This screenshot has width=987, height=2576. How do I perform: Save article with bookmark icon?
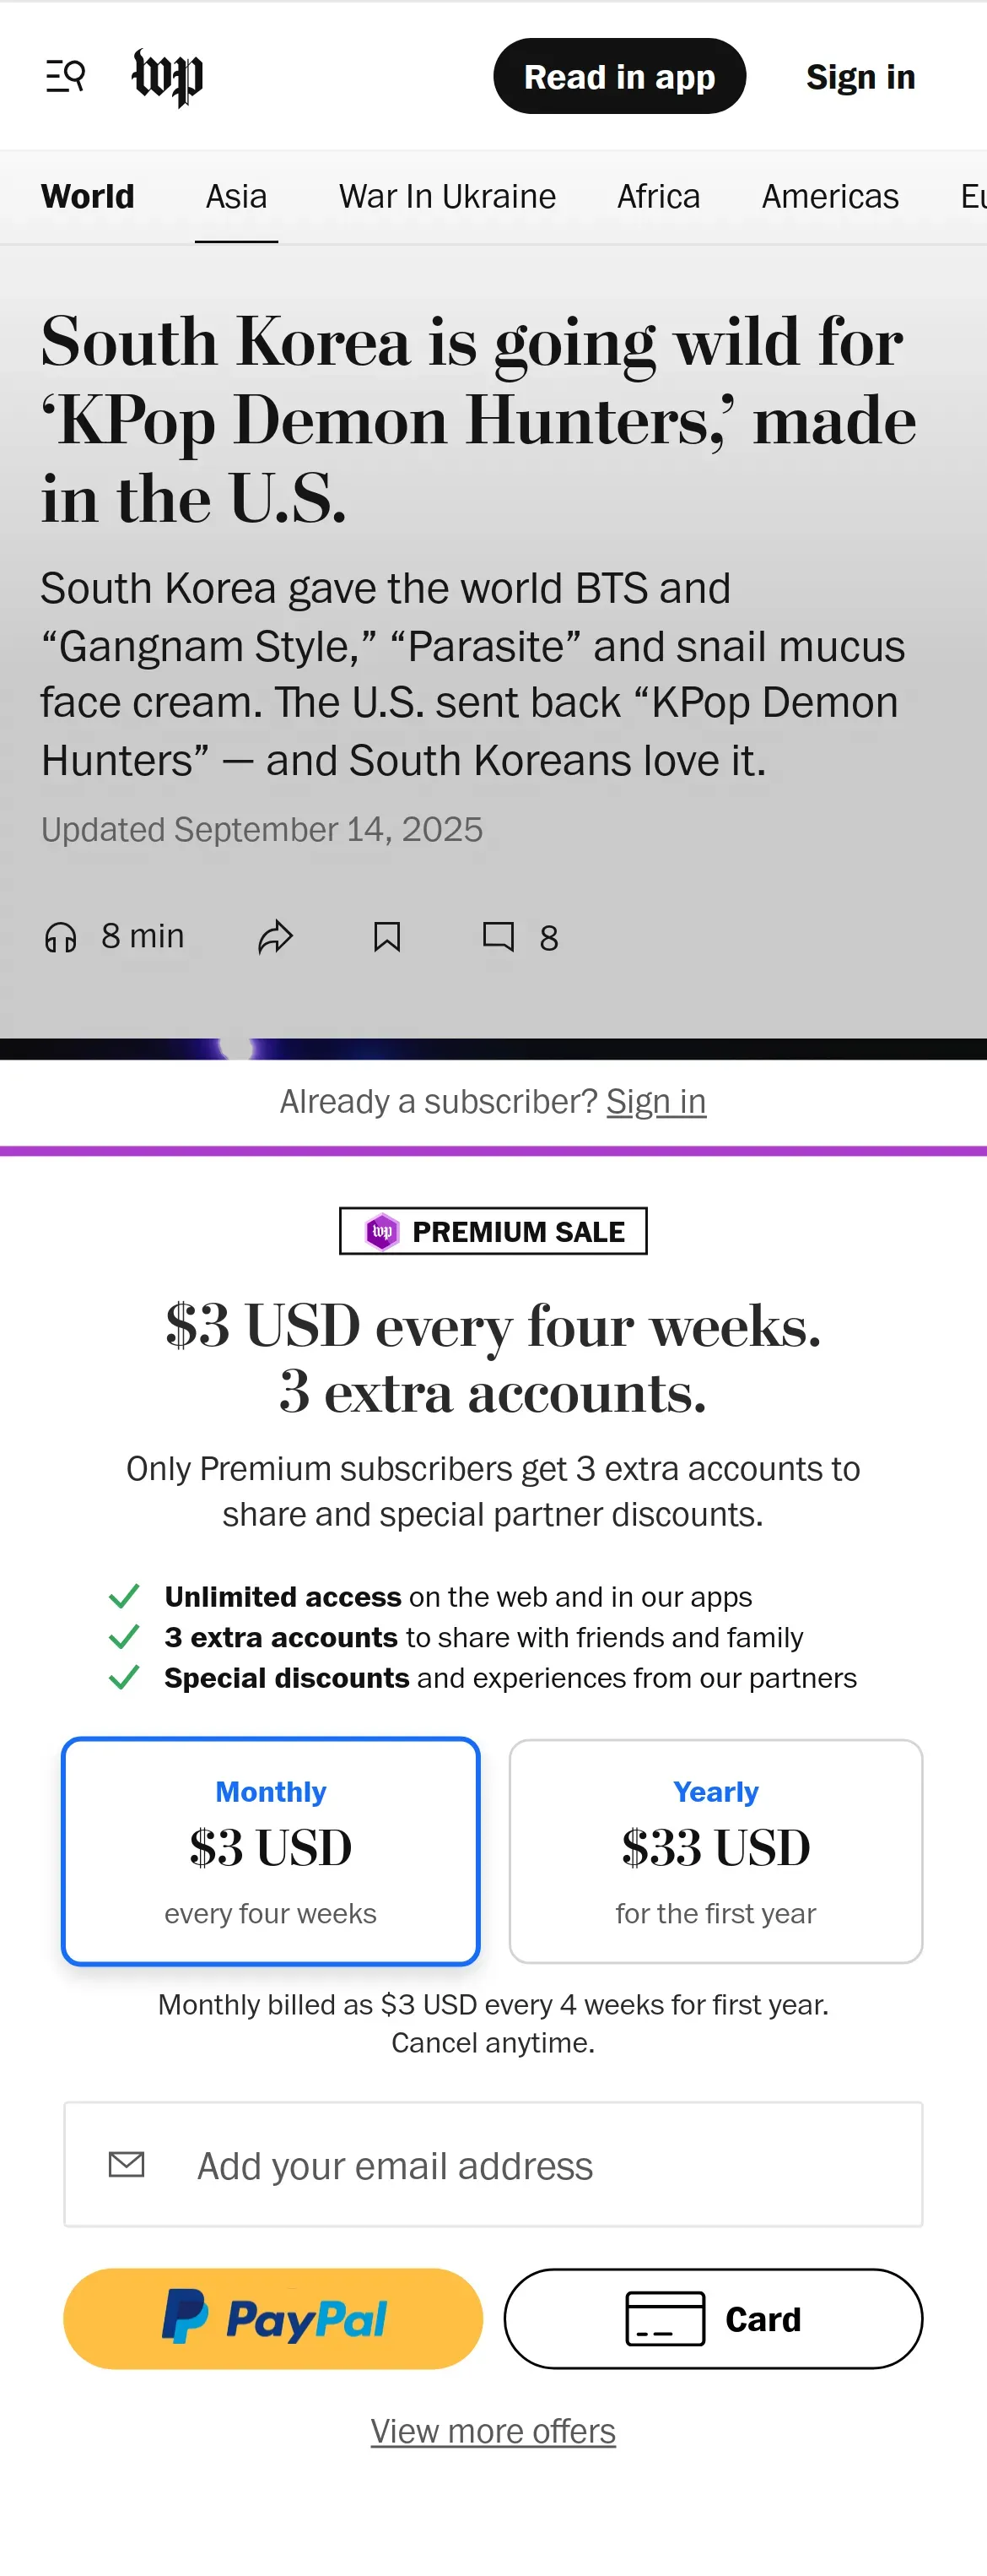(x=386, y=937)
